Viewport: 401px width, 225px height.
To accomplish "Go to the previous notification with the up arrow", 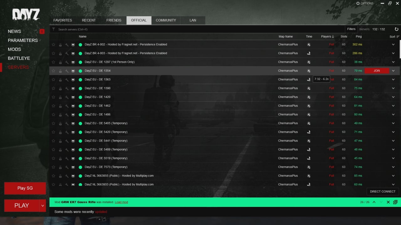I will pos(374,202).
